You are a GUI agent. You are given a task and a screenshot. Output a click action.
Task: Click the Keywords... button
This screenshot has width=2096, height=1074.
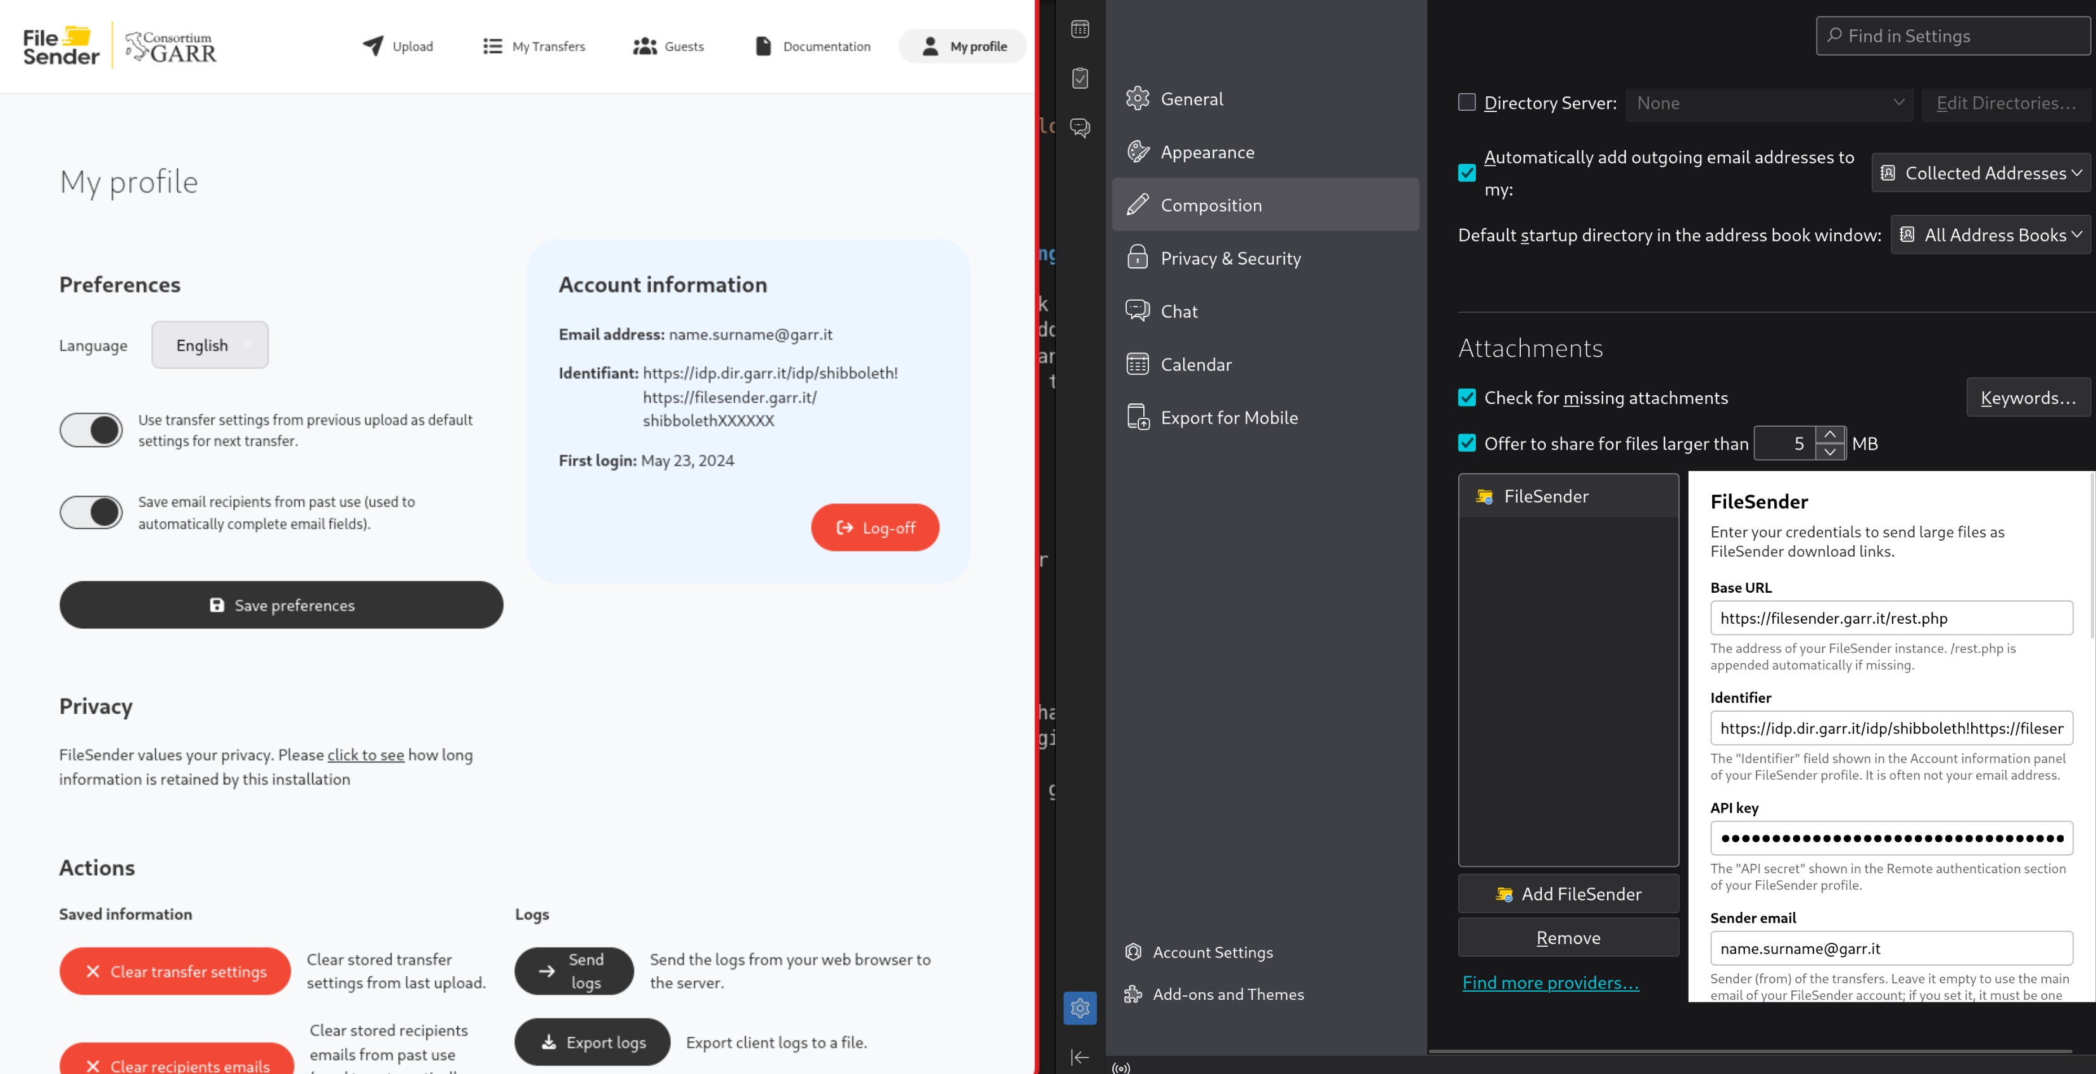pyautogui.click(x=2028, y=397)
